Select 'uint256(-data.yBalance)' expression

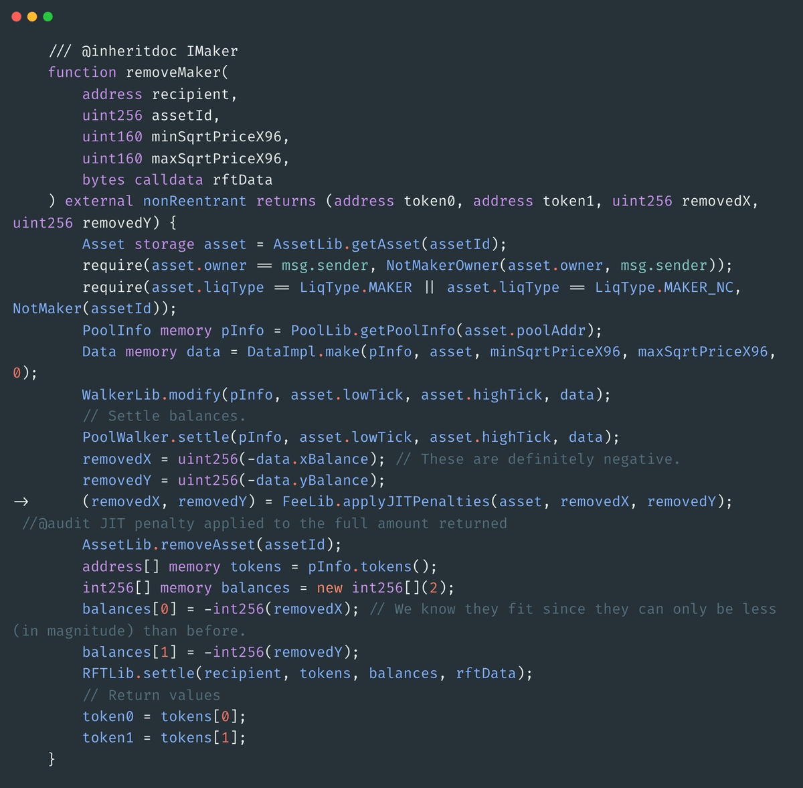click(x=277, y=481)
